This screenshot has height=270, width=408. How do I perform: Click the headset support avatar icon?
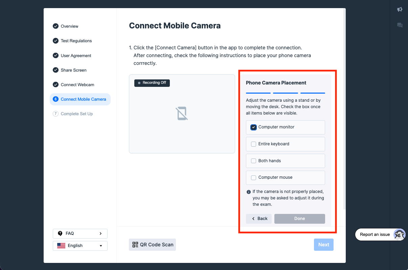[400, 234]
